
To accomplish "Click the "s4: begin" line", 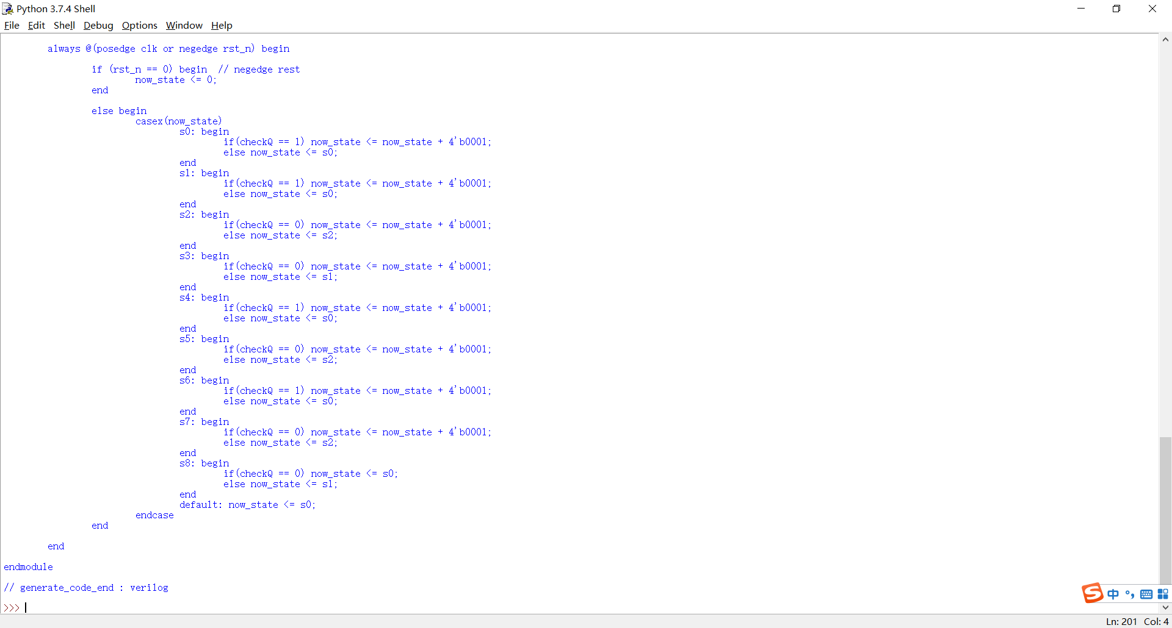I will (x=204, y=298).
